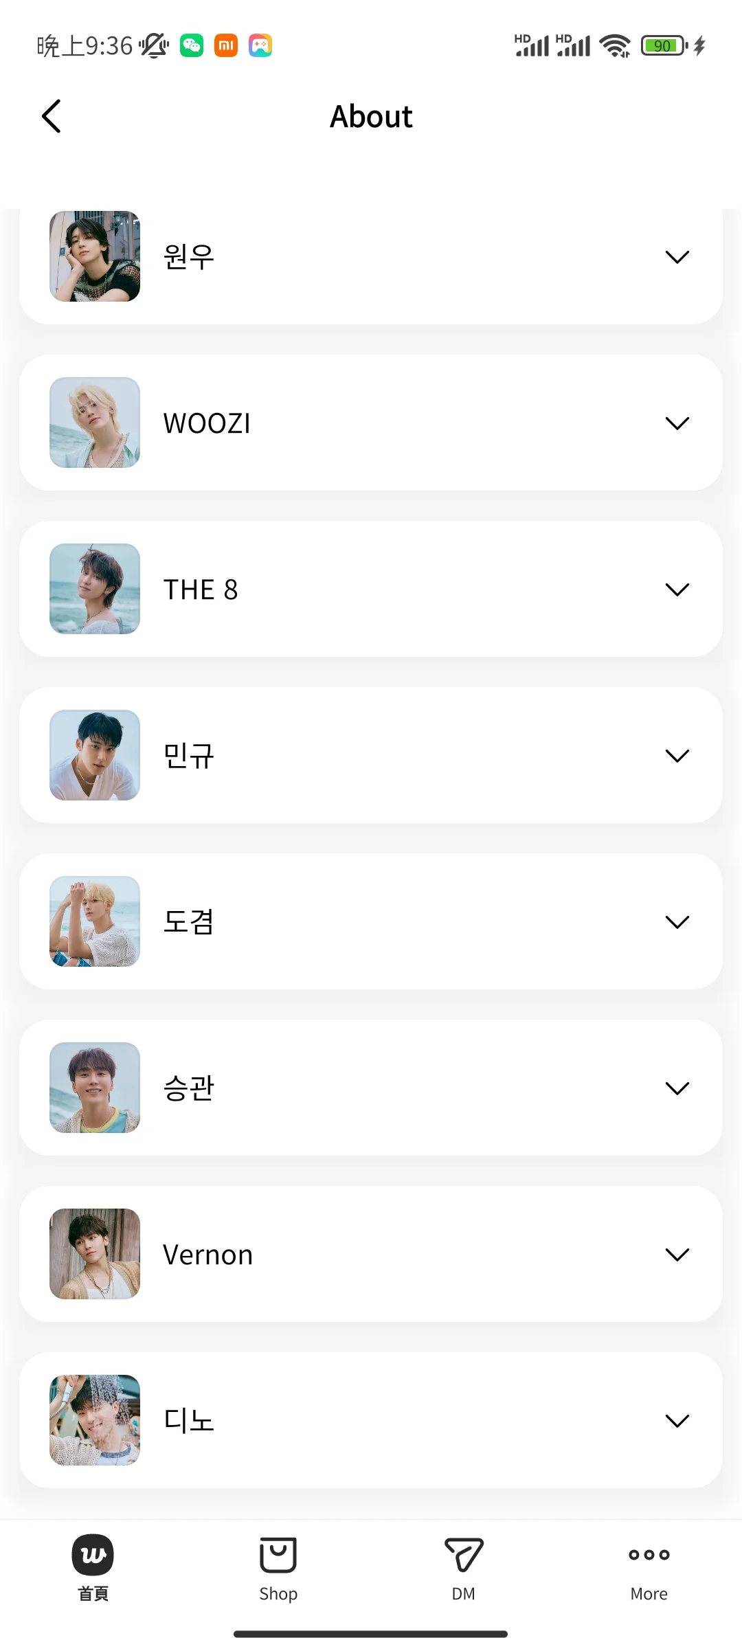Click the 승관 member name
The width and height of the screenshot is (742, 1649).
pos(189,1088)
